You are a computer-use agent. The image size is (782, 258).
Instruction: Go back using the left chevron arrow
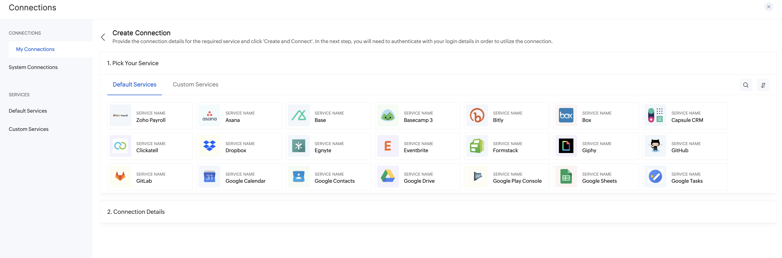[x=103, y=37]
